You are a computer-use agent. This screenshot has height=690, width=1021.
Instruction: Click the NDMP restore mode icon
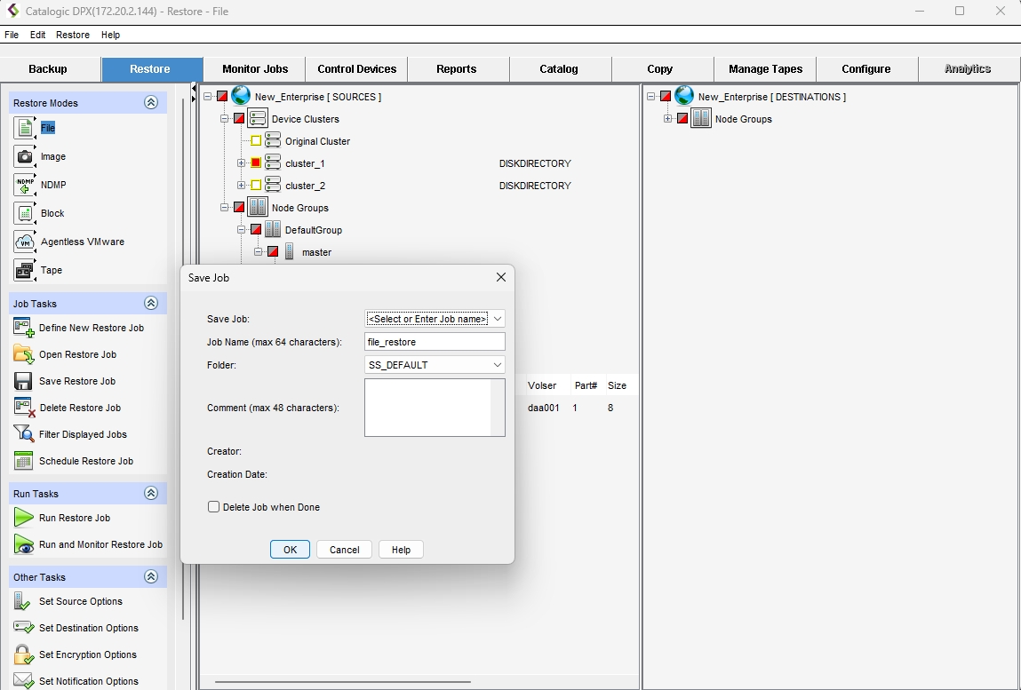point(25,185)
